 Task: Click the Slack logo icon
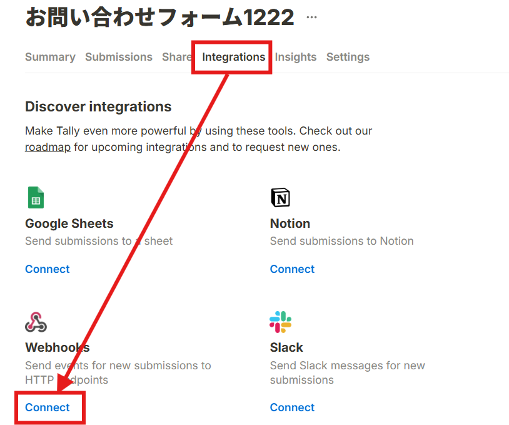280,322
